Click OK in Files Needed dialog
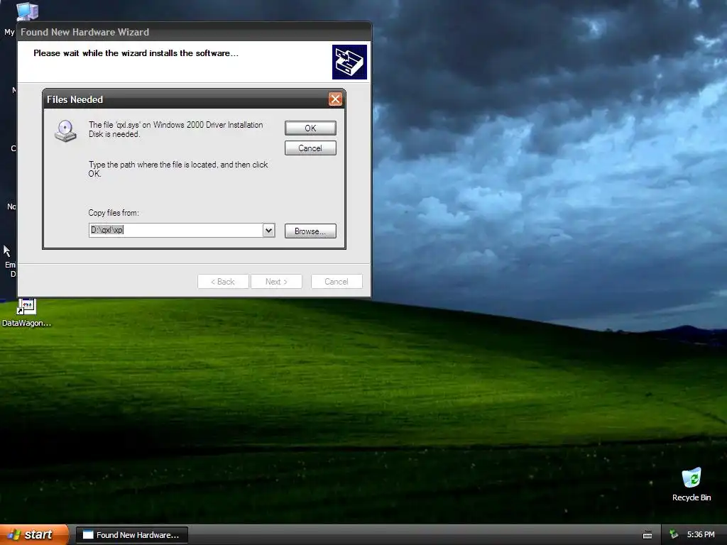Screen dimensions: 727x545 pyautogui.click(x=310, y=128)
